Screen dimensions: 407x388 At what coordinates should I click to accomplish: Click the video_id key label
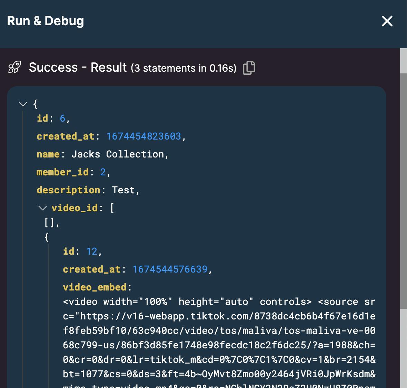click(x=75, y=208)
